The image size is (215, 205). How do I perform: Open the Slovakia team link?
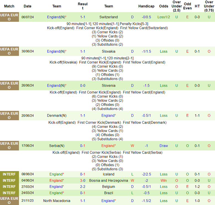point(108,51)
